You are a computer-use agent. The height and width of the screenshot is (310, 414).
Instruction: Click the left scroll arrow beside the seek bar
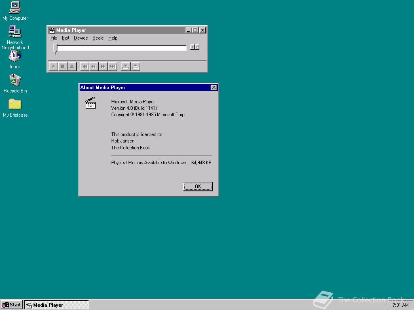[192, 47]
